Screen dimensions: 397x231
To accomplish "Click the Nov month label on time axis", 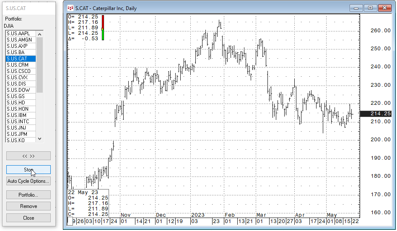I will click(x=126, y=215).
